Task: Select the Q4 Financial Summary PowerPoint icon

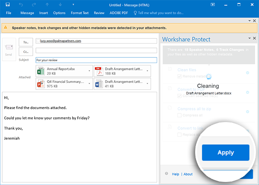Action: coord(41,84)
